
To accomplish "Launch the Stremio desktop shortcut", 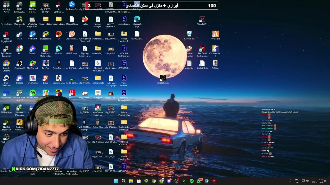I will (x=32, y=50).
